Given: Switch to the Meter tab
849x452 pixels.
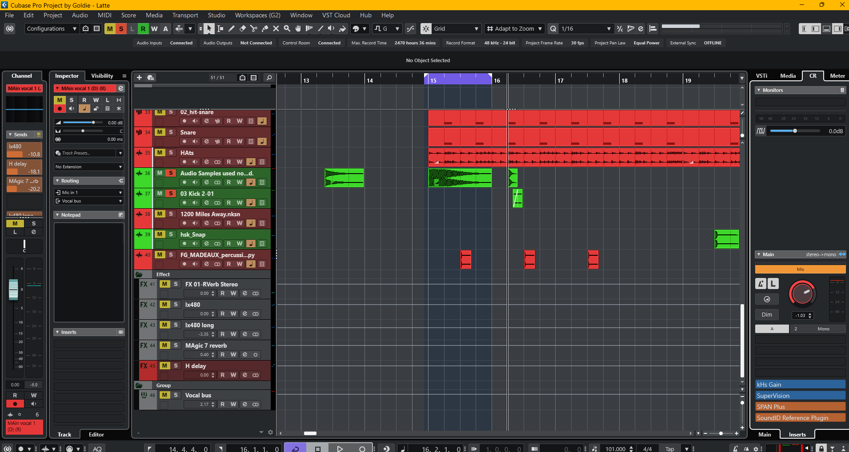Looking at the screenshot, I should point(837,76).
